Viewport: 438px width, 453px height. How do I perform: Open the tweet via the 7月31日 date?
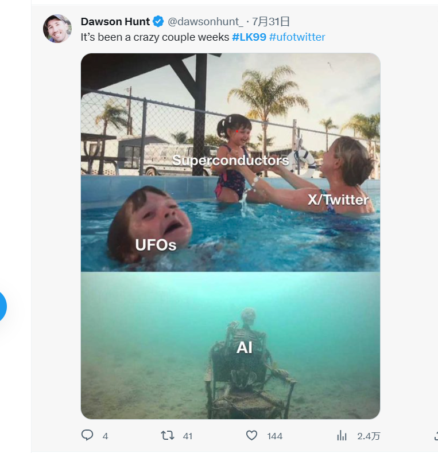pos(270,21)
